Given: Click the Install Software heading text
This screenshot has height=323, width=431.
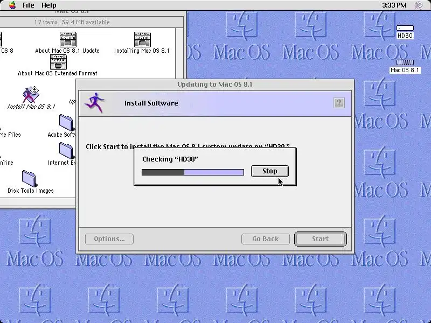Looking at the screenshot, I should tap(151, 103).
